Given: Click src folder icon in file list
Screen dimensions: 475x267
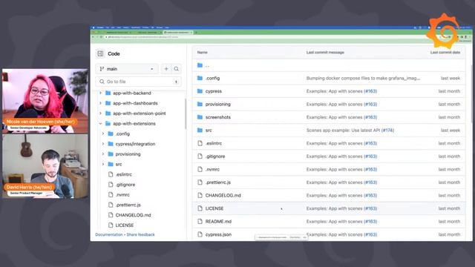Looking at the screenshot, I should click(x=200, y=131).
